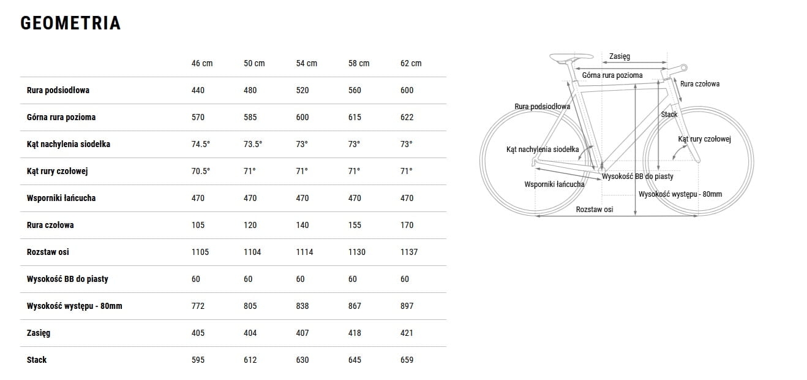This screenshot has height=380, width=807.
Task: Click the Górna rura pozioma table row label
Action: click(x=61, y=117)
